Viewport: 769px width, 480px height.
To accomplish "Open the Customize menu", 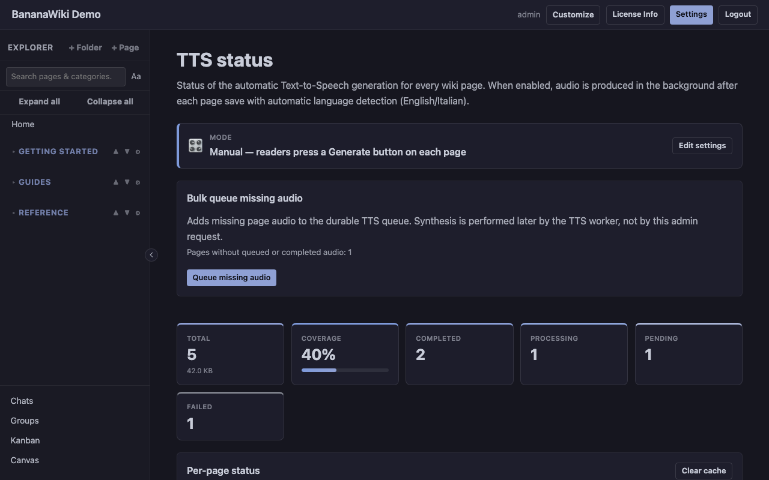I will (x=573, y=15).
